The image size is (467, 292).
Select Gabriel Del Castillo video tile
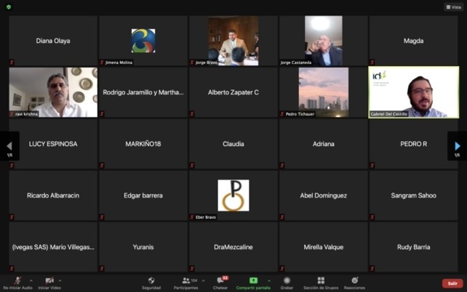[x=414, y=92]
